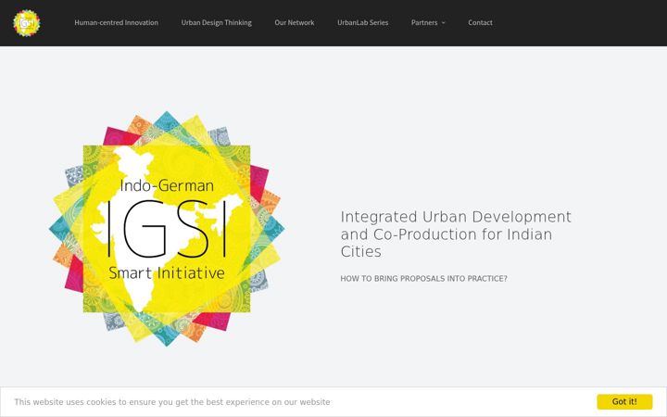Screen dimensions: 667x417
Task: Click the heading Integrated Urban Development and Co-Production
Action: pos(456,234)
